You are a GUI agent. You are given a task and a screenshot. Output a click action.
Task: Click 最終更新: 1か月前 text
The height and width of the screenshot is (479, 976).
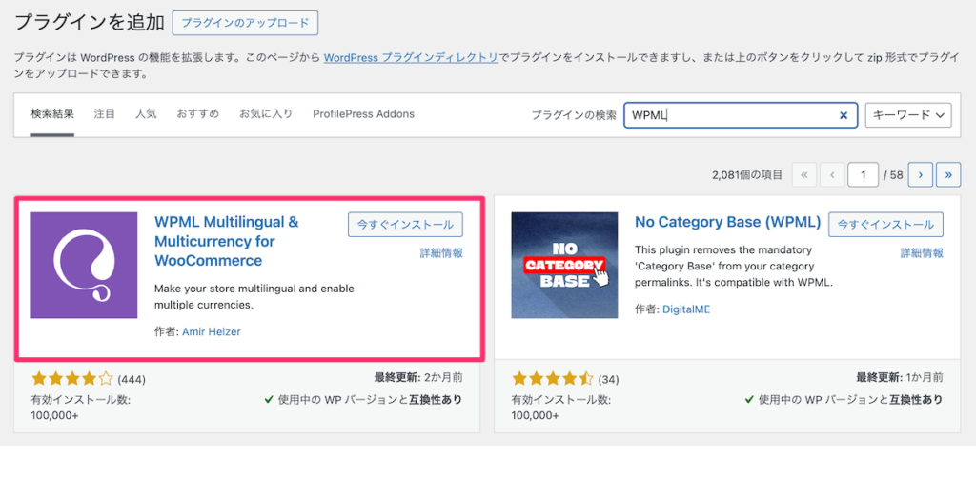point(899,377)
